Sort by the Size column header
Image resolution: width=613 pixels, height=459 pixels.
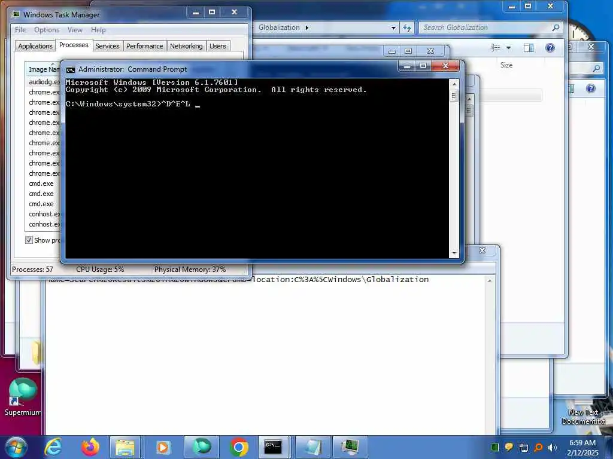506,65
